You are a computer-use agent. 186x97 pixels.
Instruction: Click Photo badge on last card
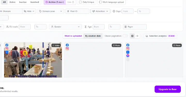[x=177, y=45]
